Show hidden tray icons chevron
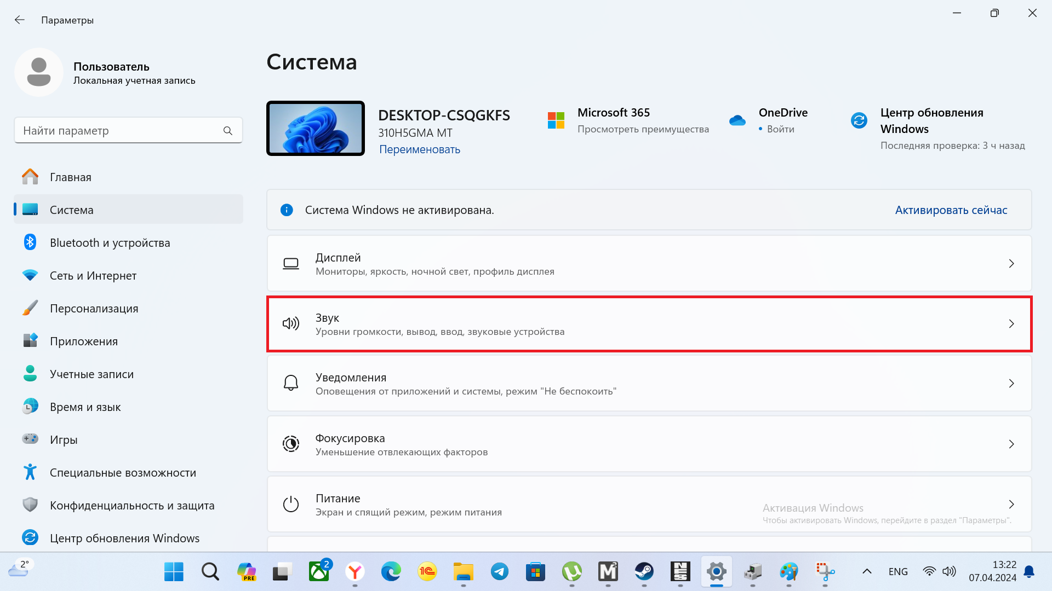This screenshot has height=591, width=1052. click(867, 572)
